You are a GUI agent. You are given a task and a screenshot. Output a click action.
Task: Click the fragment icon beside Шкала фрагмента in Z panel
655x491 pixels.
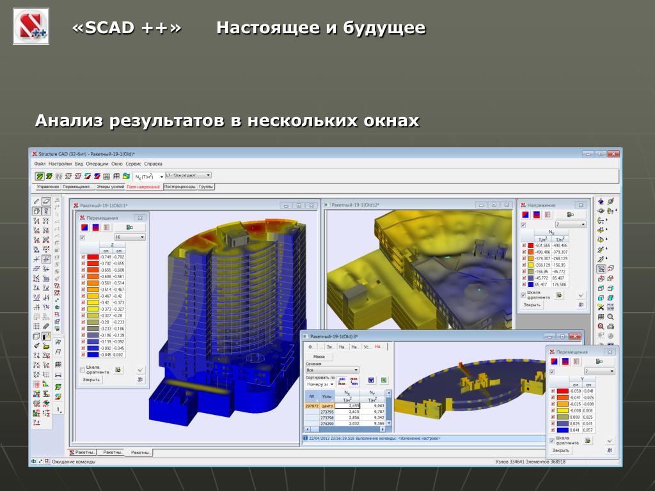click(118, 370)
